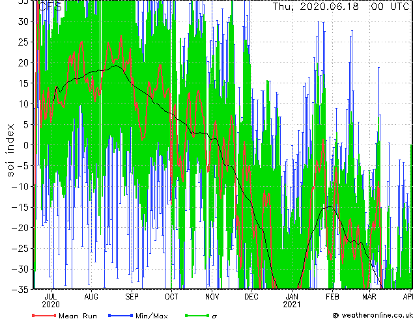
Task: Click the red Mean Run legend line
Action: [44, 315]
